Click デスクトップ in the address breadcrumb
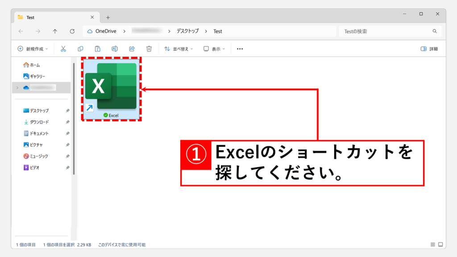This screenshot has width=457, height=257. pos(187,31)
